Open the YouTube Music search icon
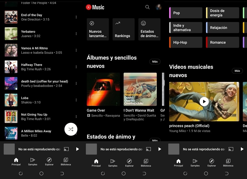 click(147, 7)
